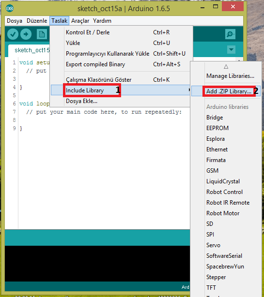Image resolution: width=264 pixels, height=297 pixels.
Task: Select Dosya Ekle... entry
Action: click(121, 101)
